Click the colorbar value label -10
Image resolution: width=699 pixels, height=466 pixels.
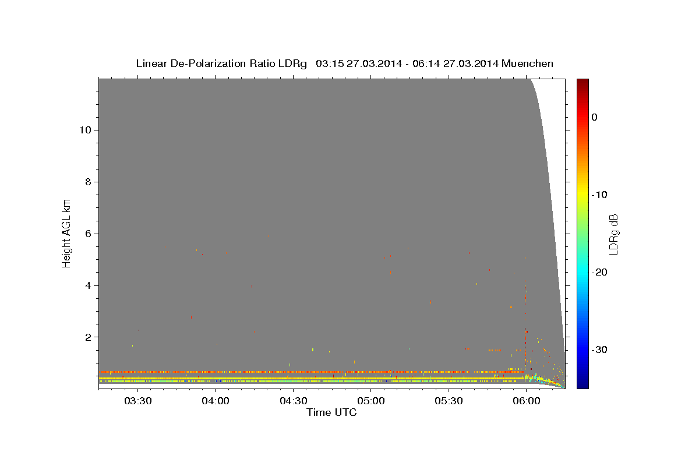(x=600, y=195)
